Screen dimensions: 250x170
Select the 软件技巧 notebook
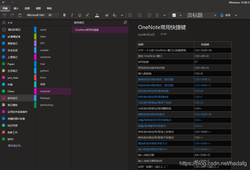(17, 98)
